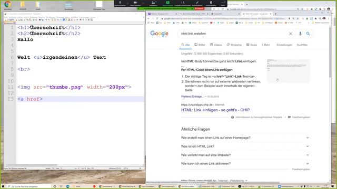Click the word 'Hallo' in the editor

coord(25,39)
